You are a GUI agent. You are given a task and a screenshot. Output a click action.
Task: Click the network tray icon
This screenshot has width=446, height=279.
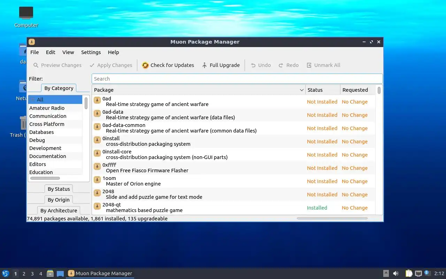tap(418, 273)
